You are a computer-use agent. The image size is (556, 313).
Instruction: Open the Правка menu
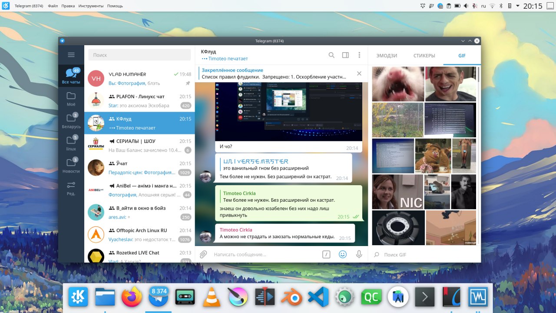coord(68,6)
